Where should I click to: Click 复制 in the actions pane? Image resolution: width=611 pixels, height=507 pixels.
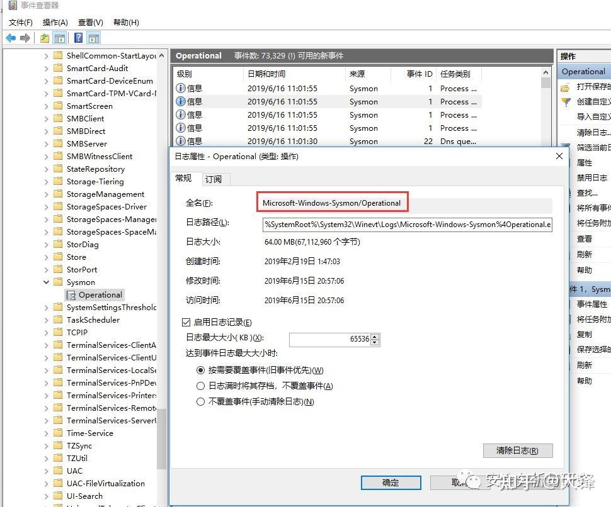click(584, 334)
